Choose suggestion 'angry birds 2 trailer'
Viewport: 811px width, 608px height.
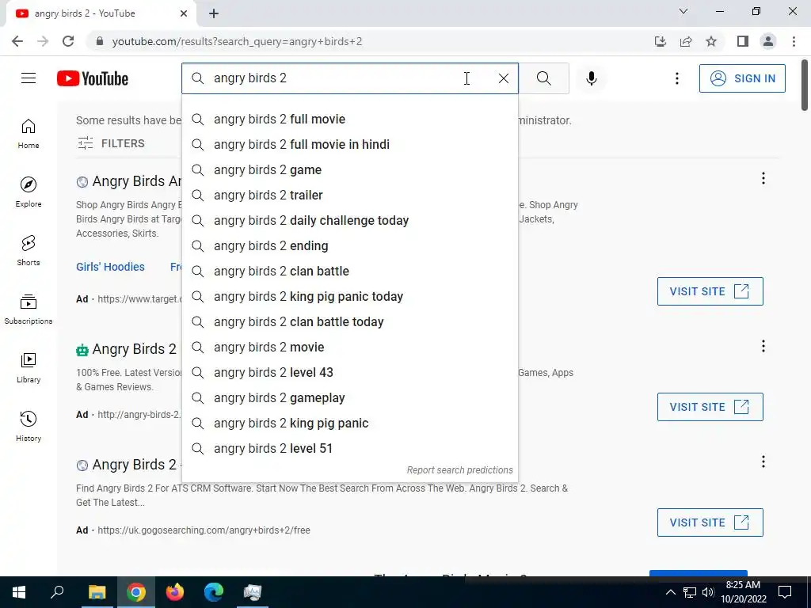349,195
